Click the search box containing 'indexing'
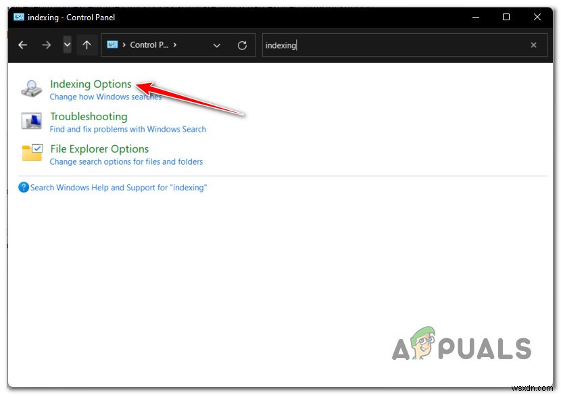This screenshot has width=561, height=395. coord(405,45)
